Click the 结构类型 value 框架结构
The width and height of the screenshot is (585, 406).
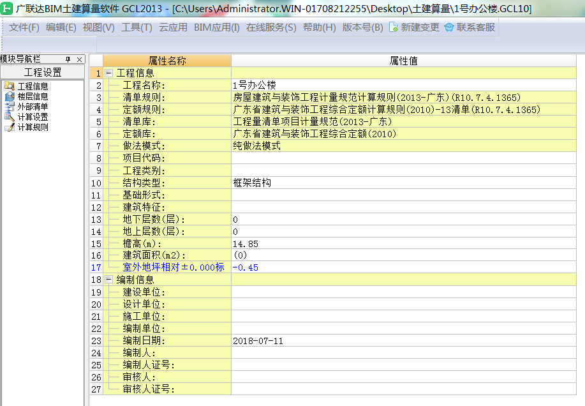coord(404,183)
